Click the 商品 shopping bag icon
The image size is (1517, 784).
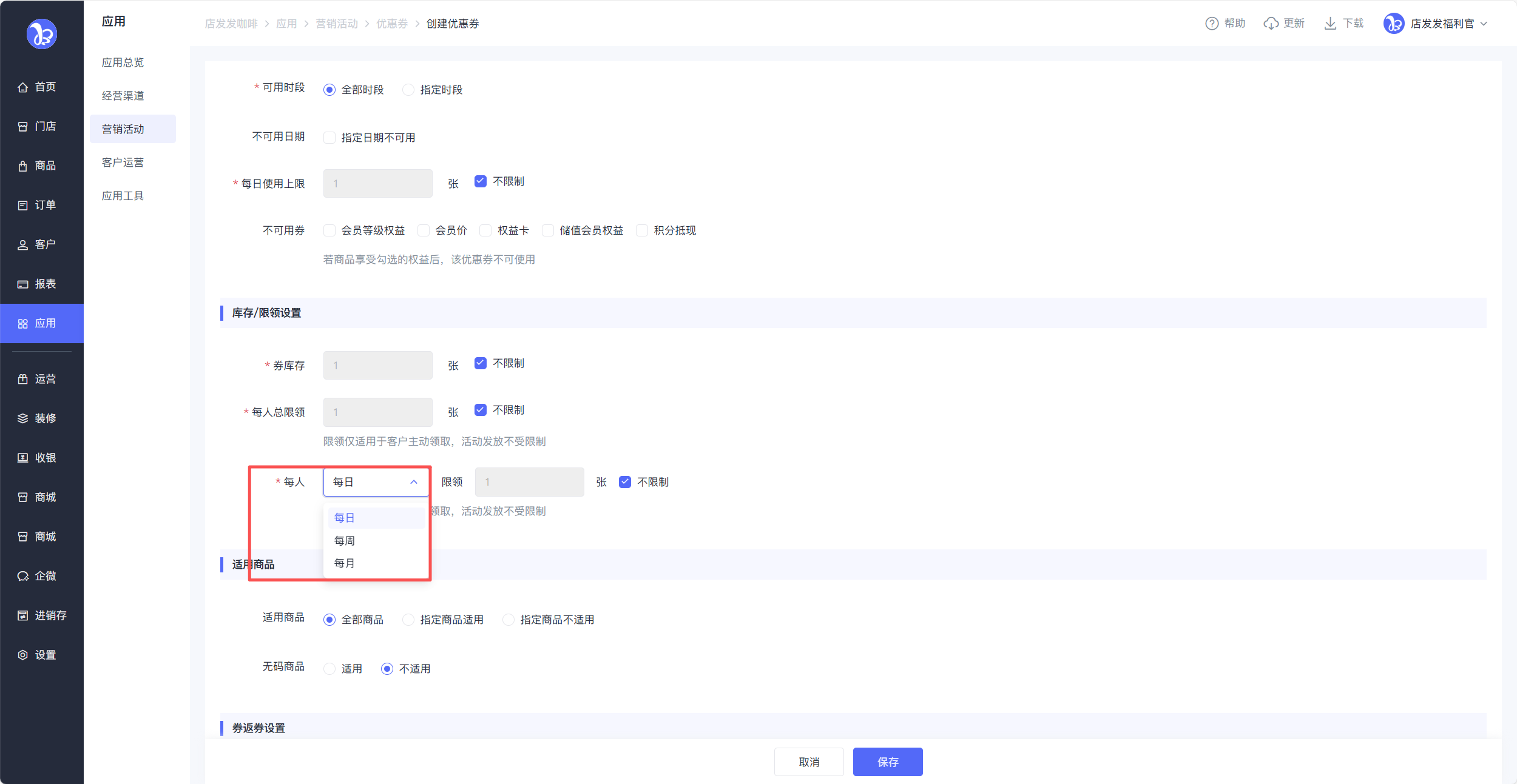click(22, 166)
